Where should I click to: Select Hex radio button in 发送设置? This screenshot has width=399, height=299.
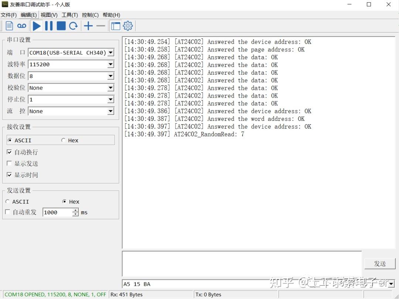pos(64,201)
